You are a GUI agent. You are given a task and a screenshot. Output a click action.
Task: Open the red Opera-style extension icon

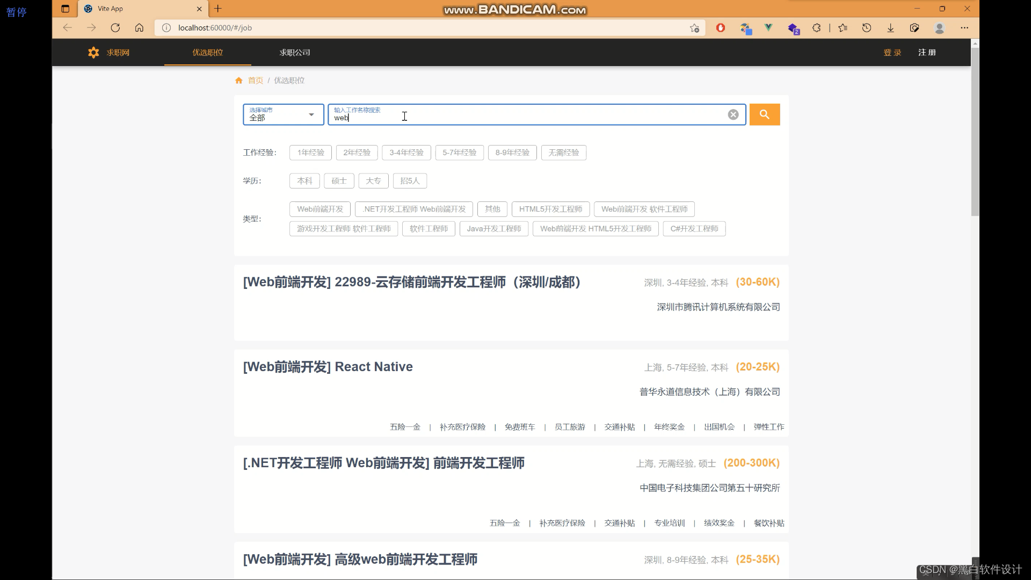coord(721,28)
